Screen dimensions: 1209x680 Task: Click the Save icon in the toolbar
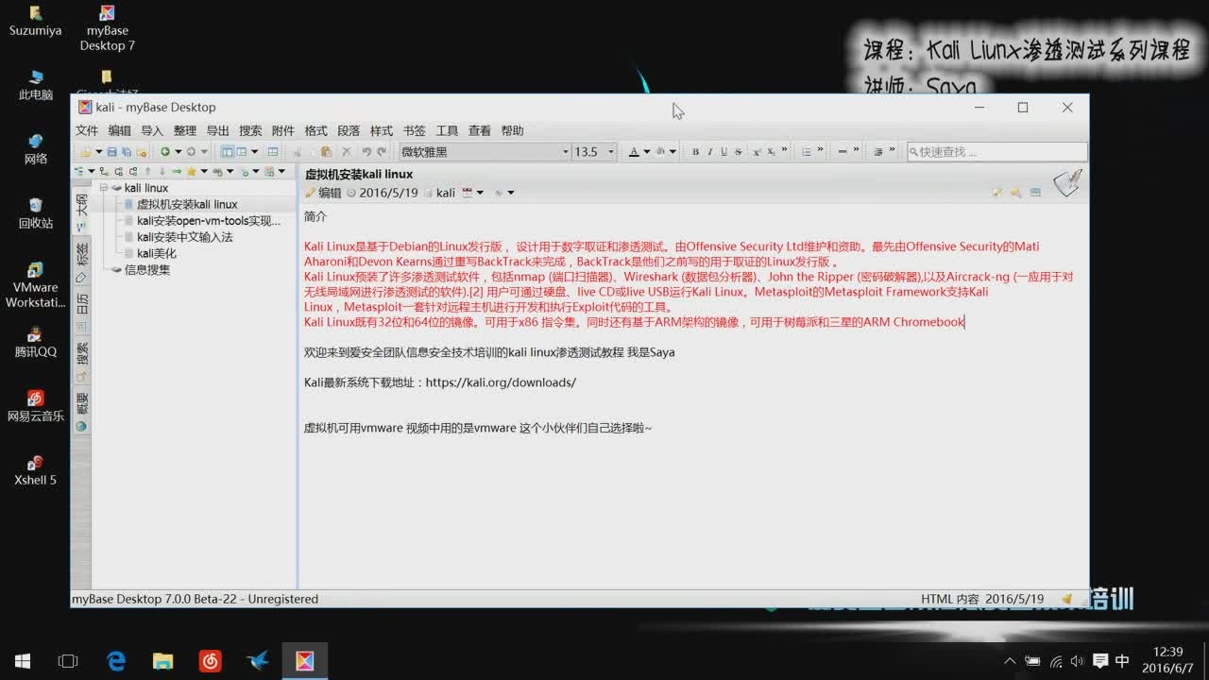click(111, 152)
